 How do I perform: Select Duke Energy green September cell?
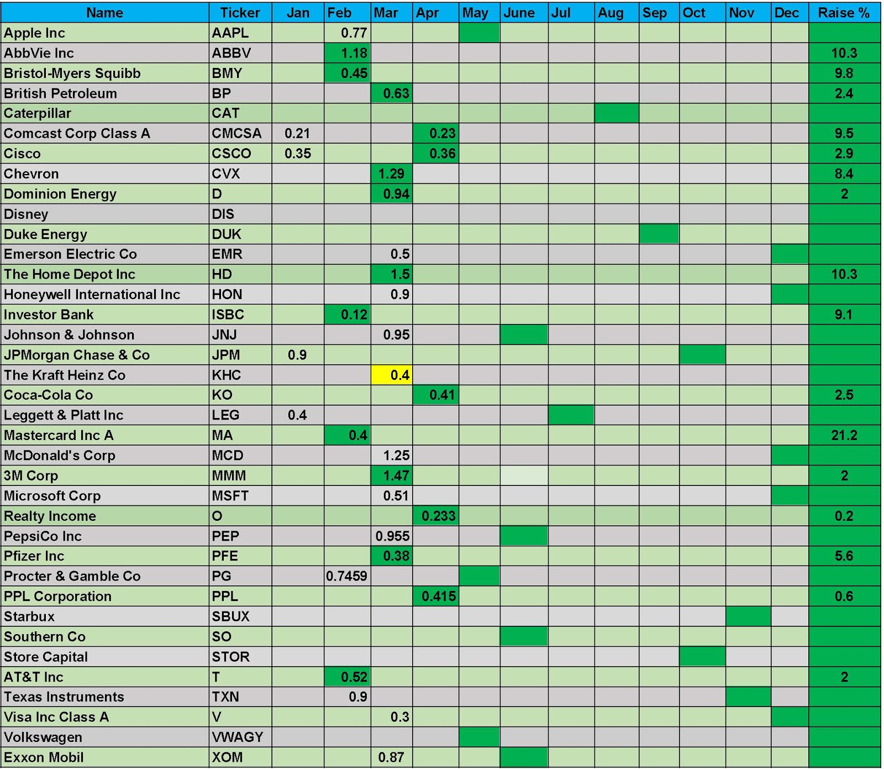tap(659, 234)
